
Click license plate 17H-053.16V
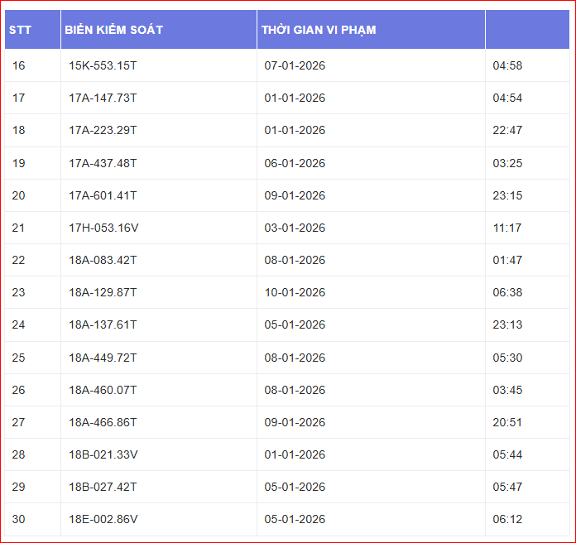pos(103,228)
